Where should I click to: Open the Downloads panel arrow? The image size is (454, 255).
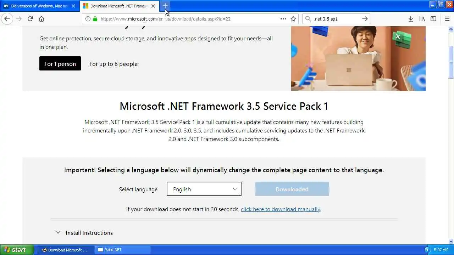click(x=410, y=19)
